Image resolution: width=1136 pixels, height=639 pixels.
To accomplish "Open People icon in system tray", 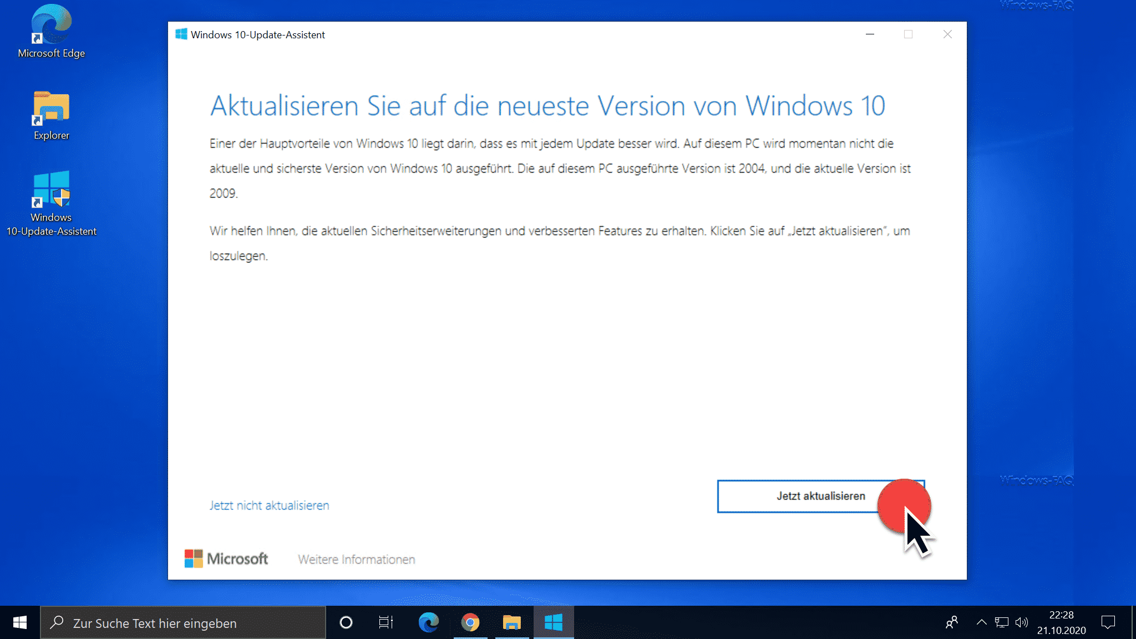I will click(x=952, y=622).
